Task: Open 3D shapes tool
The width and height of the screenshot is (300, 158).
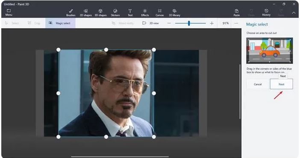Action: 100,13
